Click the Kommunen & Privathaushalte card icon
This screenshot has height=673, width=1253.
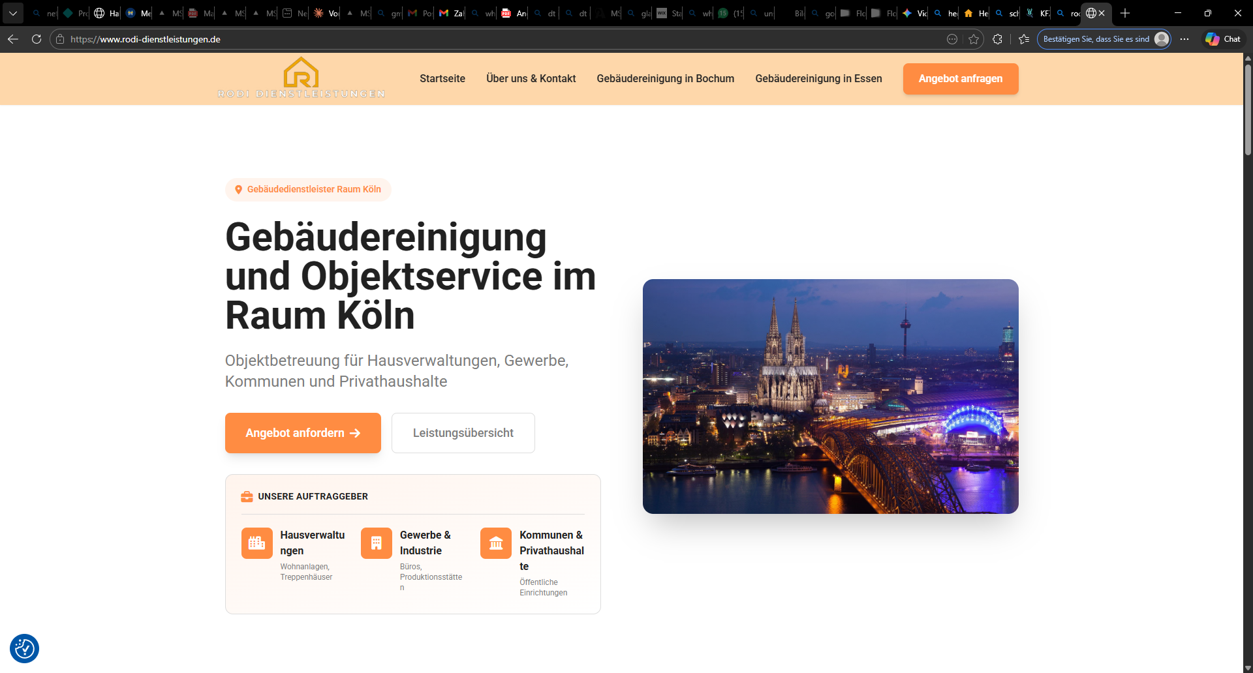coord(495,543)
